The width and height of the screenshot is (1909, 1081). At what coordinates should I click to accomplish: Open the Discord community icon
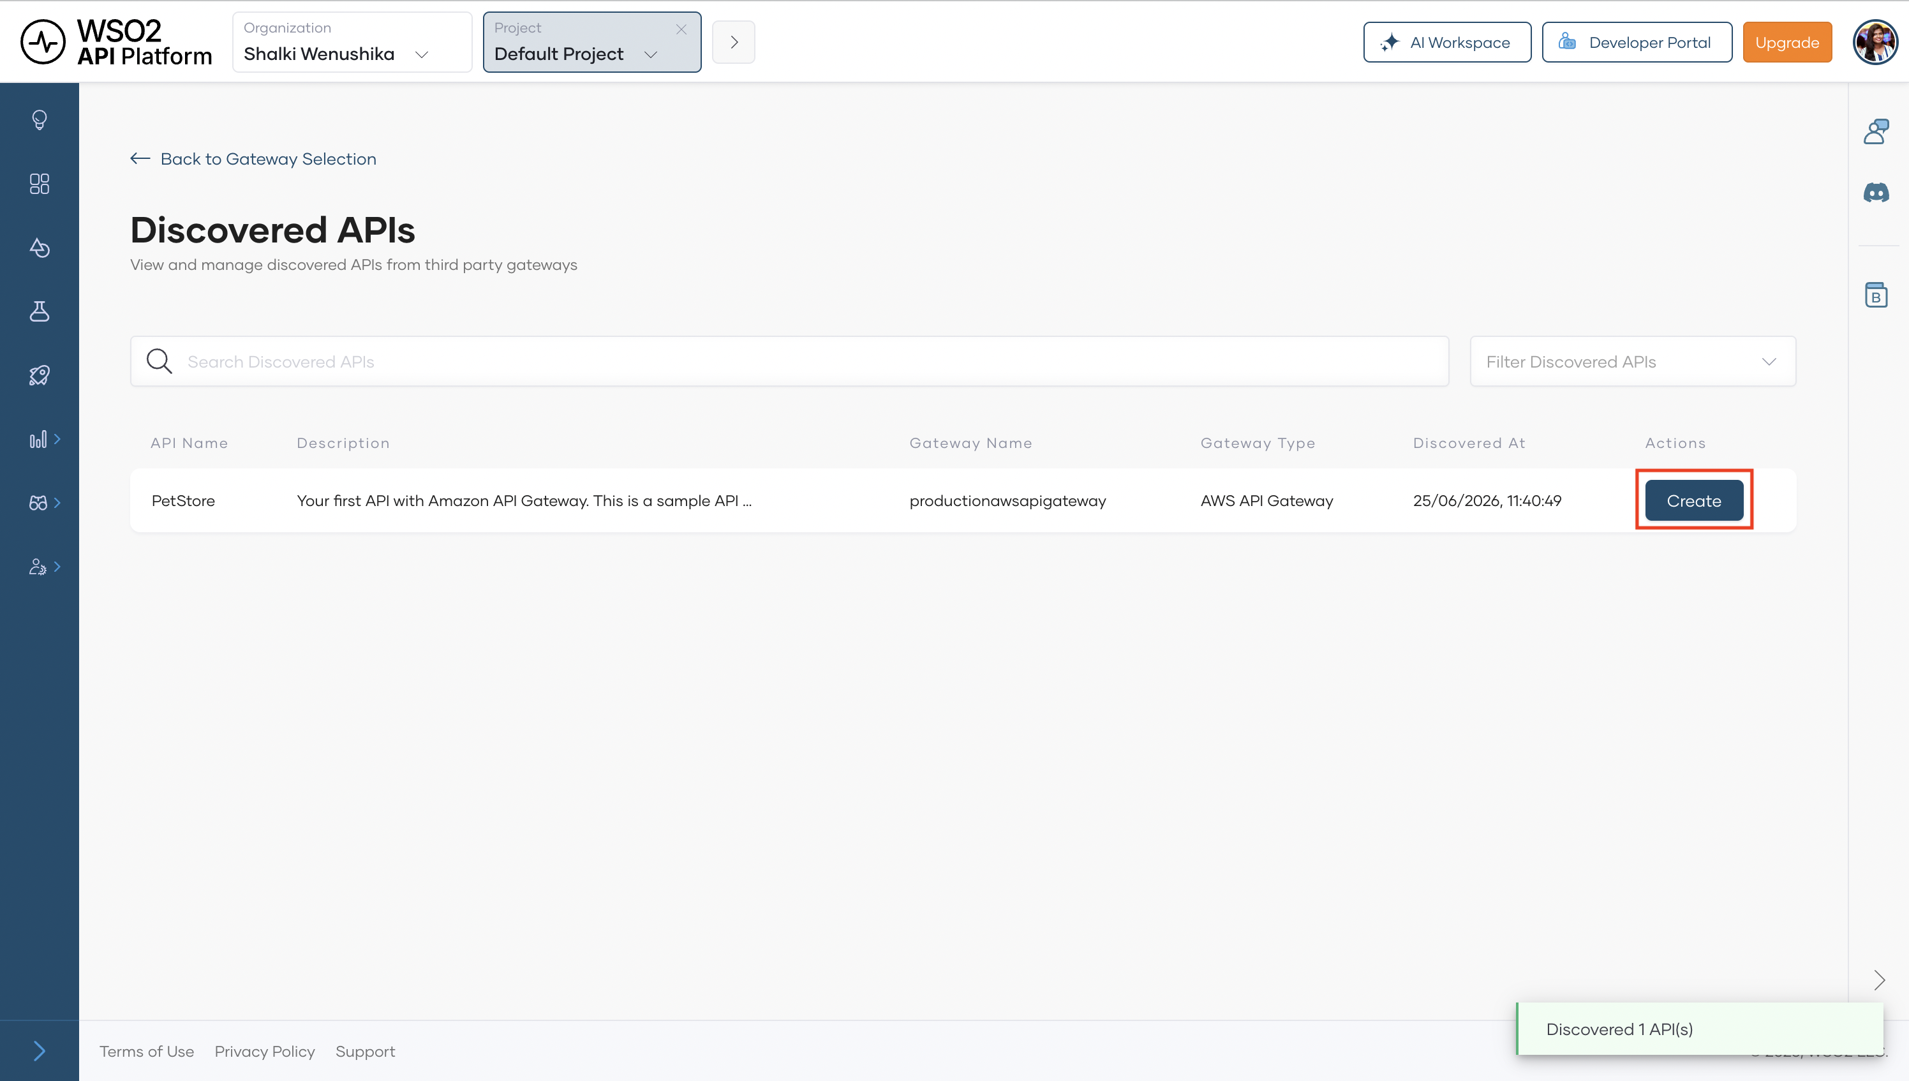point(1876,193)
